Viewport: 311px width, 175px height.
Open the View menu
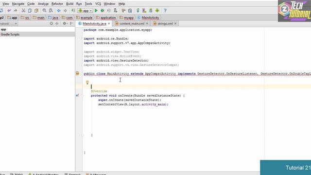(x=6, y=4)
